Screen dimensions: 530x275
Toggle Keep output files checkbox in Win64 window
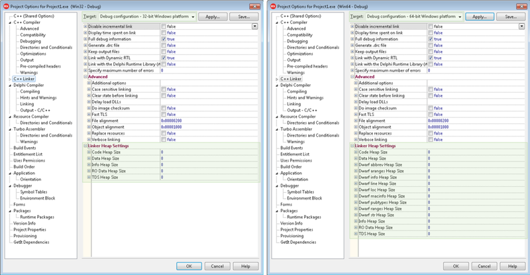click(x=431, y=52)
